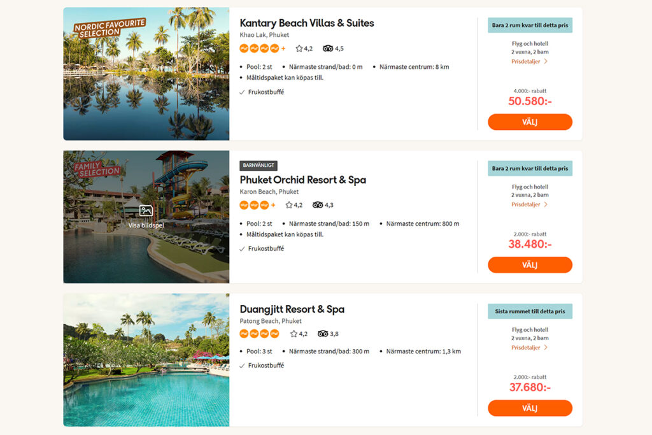The image size is (652, 435).
Task: Click the Duangjitt Resort pool photo thumbnail
Action: tap(146, 360)
